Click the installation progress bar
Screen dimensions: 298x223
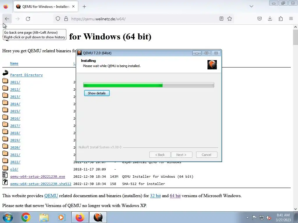(149, 85)
